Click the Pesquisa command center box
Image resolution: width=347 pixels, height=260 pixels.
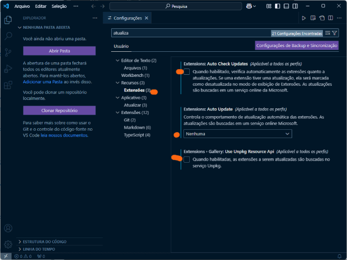(176, 6)
